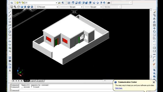Open the ByLayer linetype dropdown

(82, 7)
